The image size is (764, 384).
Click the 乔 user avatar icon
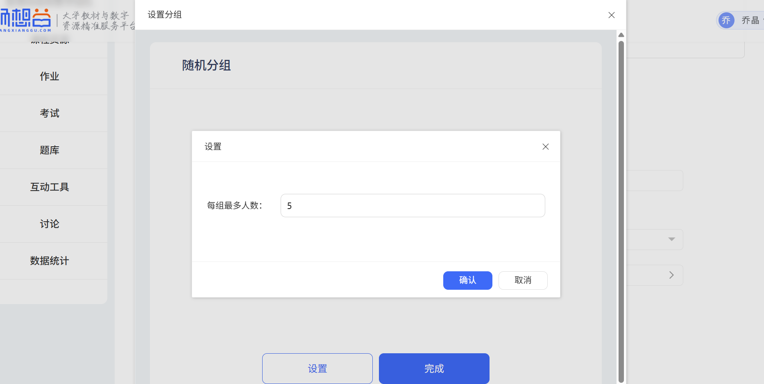pyautogui.click(x=726, y=20)
